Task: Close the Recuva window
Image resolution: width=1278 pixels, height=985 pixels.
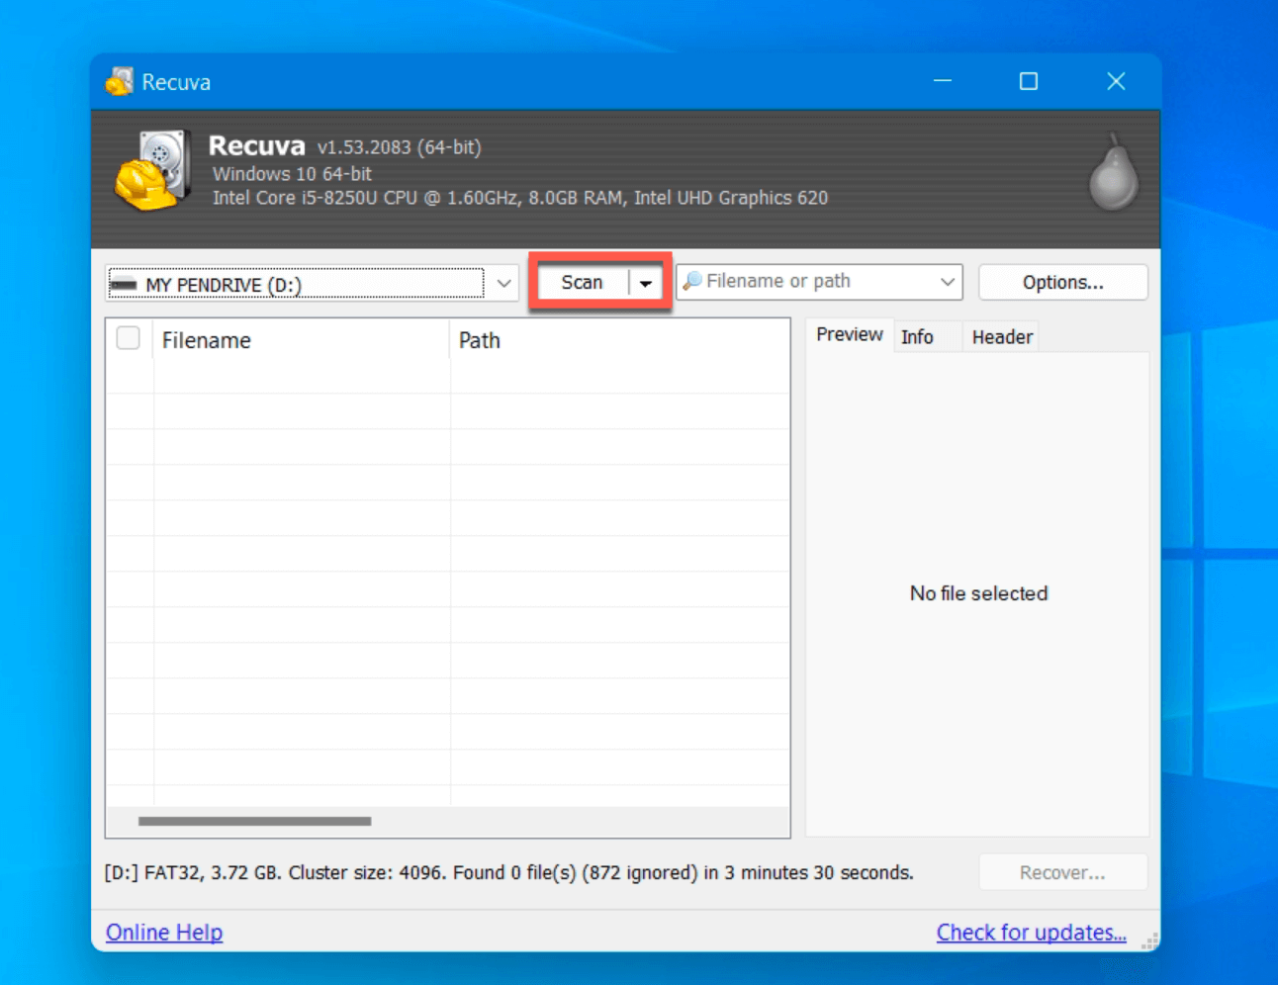Action: [1116, 81]
